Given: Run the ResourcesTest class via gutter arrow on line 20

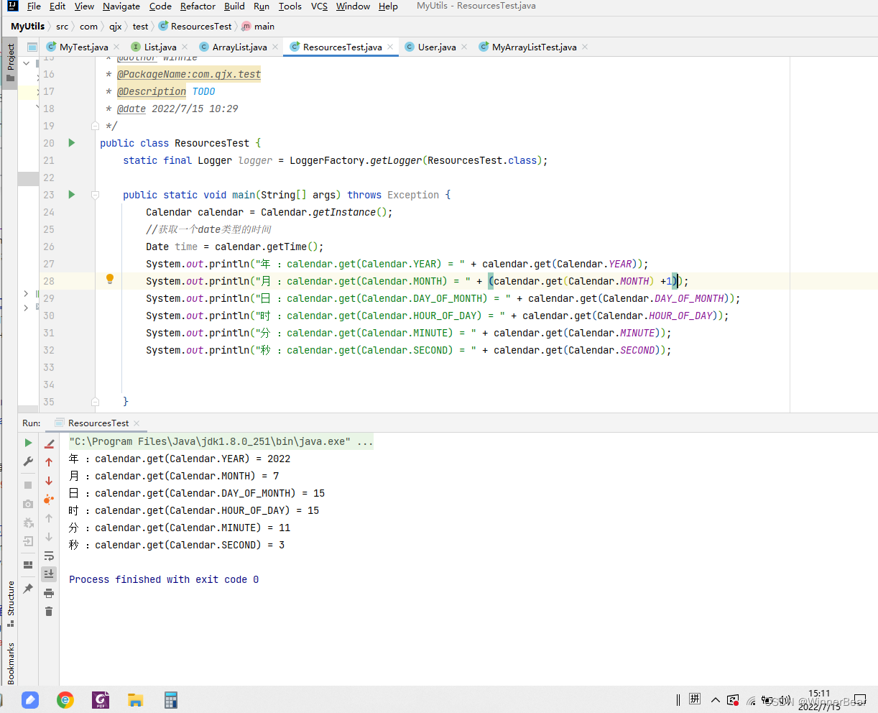Looking at the screenshot, I should [x=72, y=143].
